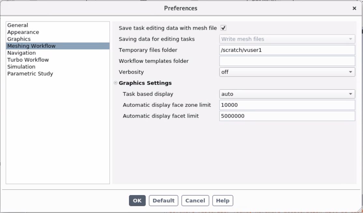Screen dimensions: 363x213
Task: Open the Saving data for editing tasks dropdown
Action: (x=351, y=39)
